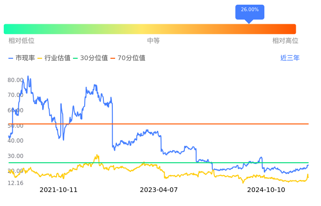Click the 12.16 minimum axis value
321x206 pixels.
point(15,183)
